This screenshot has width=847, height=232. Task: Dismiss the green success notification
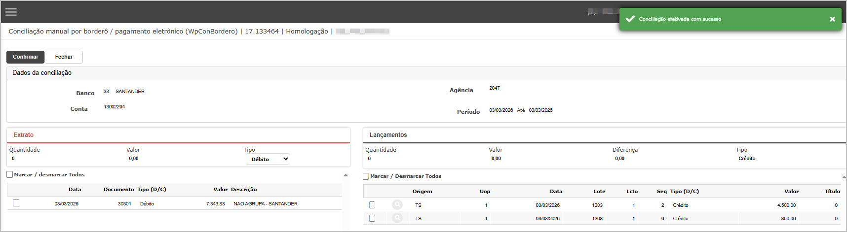832,19
